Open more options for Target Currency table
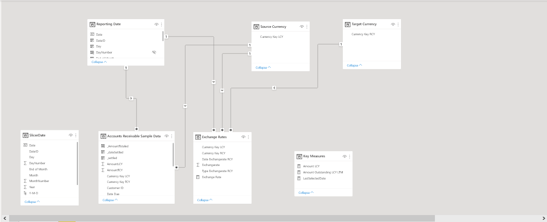Screen dimensions: 547x222 398,24
